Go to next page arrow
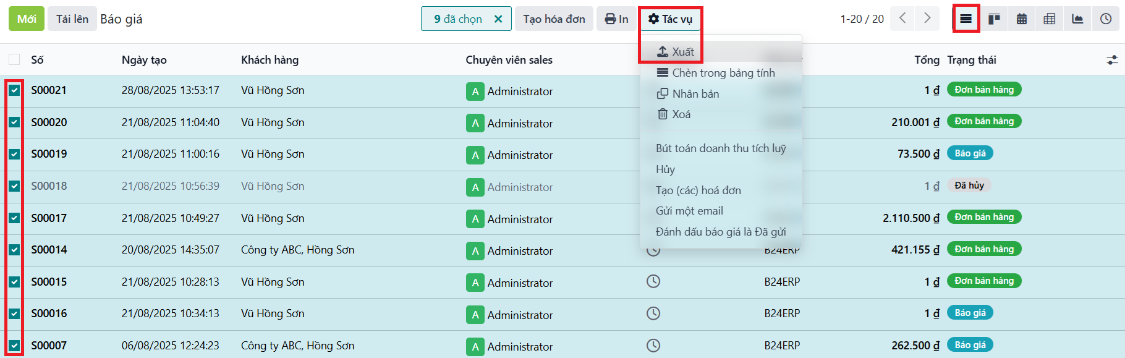 pyautogui.click(x=927, y=19)
